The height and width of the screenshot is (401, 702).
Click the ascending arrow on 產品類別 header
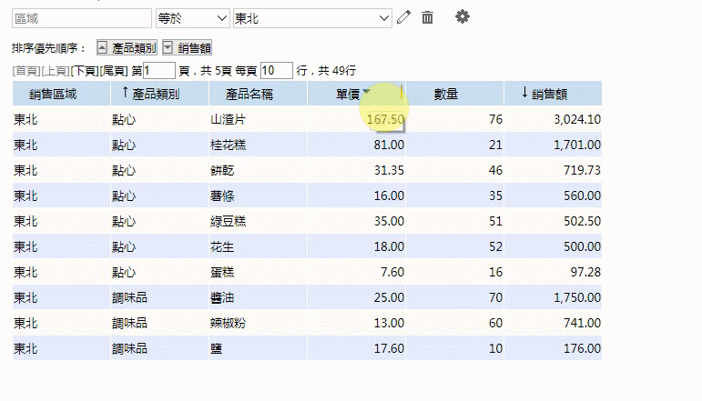click(x=125, y=93)
